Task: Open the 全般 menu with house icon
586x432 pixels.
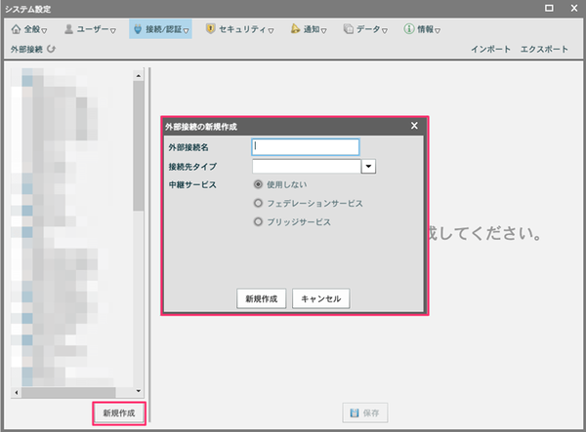Action: tap(29, 29)
